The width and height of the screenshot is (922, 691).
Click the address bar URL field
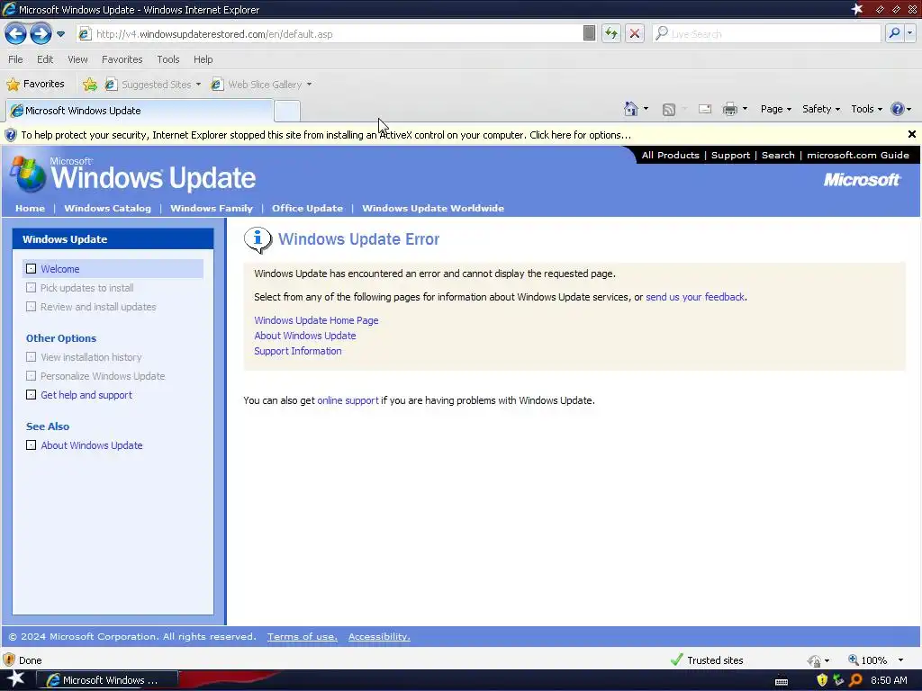click(330, 34)
